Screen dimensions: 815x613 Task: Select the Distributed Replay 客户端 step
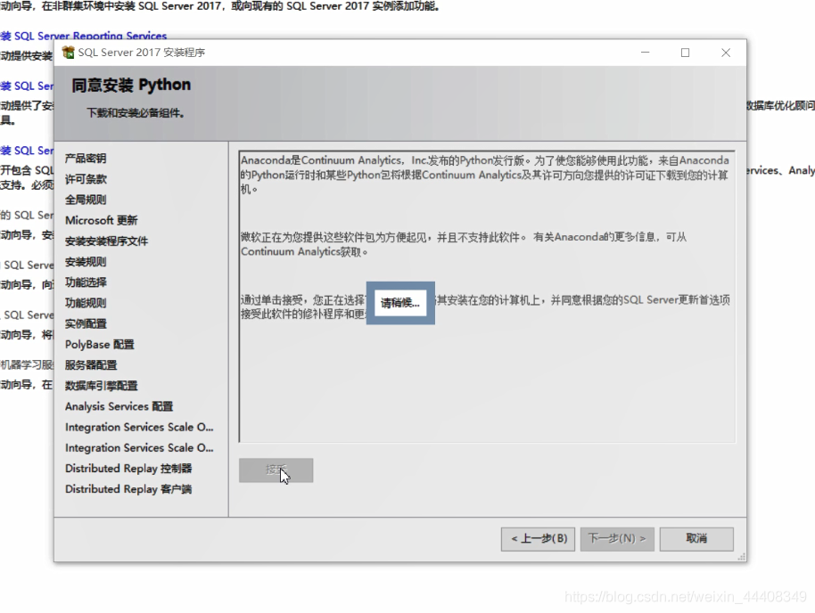click(128, 489)
